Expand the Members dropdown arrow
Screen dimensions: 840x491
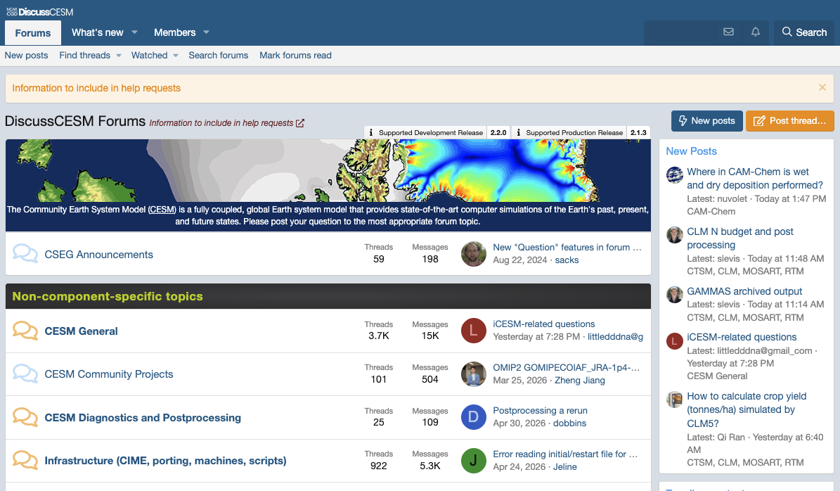206,32
